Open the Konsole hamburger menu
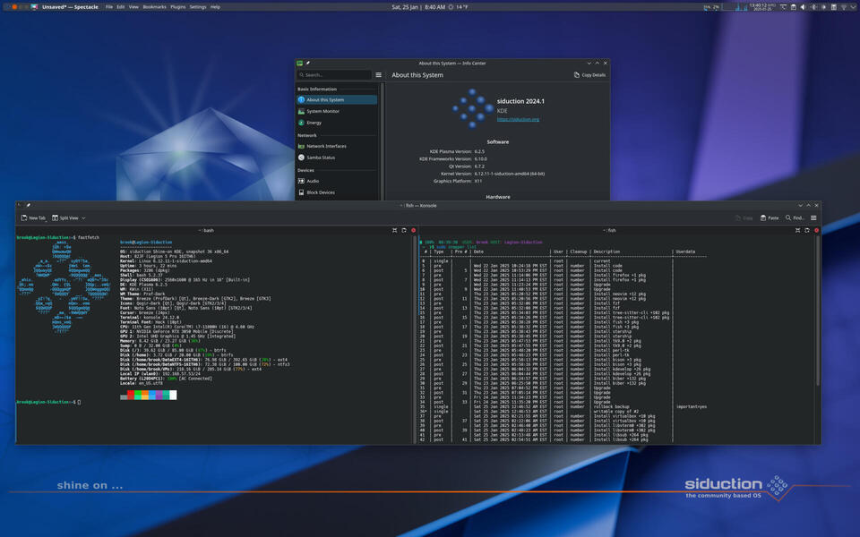Viewport: 860px width, 537px height. (x=813, y=218)
